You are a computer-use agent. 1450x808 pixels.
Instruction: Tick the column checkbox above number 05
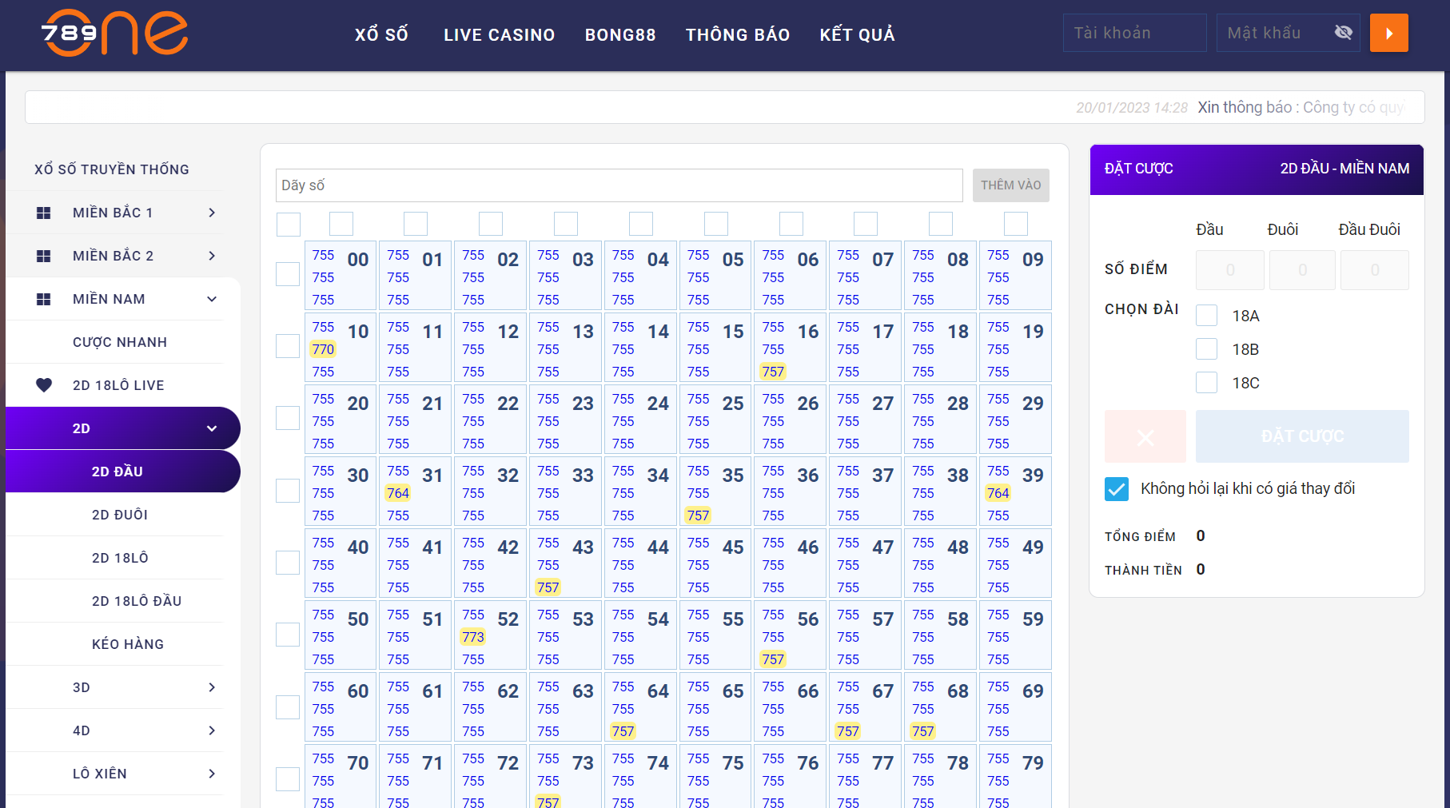click(716, 224)
